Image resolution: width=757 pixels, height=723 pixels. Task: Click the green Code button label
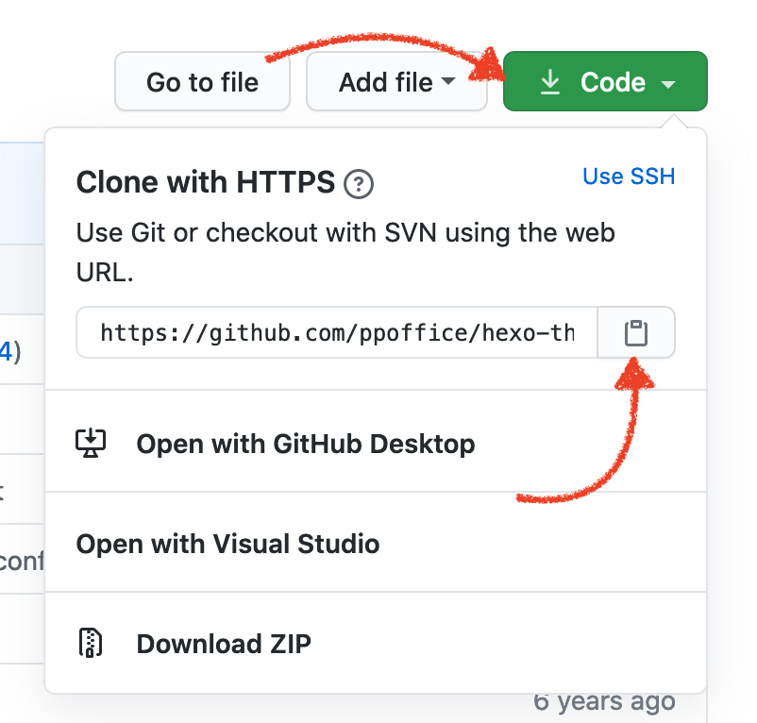pos(613,83)
